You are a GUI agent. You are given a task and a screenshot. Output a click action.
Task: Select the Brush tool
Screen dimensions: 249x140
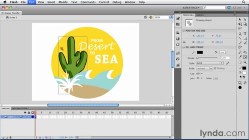coord(245,43)
